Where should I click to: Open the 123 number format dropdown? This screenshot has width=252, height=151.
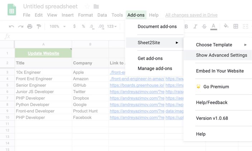point(112,27)
